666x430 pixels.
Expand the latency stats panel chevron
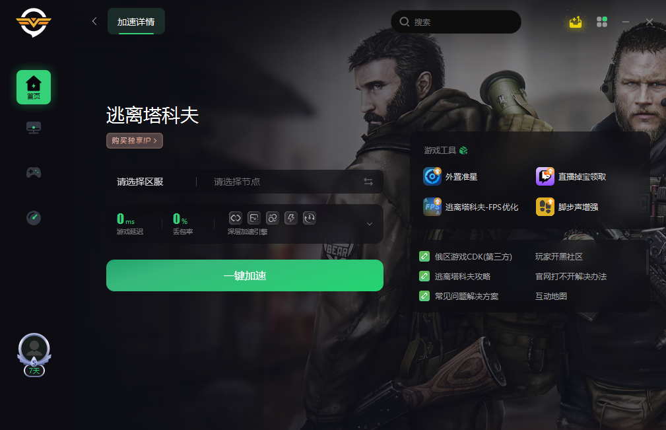pos(370,224)
